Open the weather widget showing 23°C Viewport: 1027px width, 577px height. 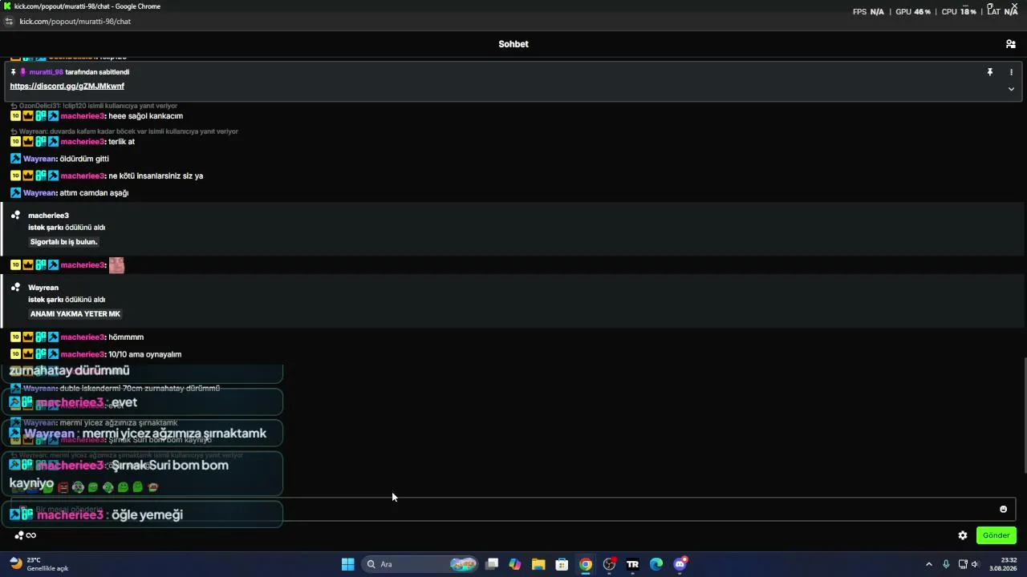click(x=39, y=564)
